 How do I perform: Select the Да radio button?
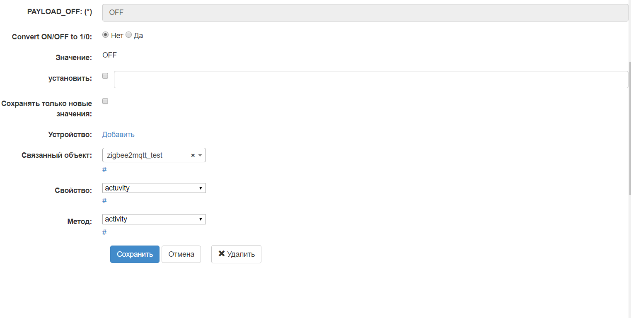128,35
